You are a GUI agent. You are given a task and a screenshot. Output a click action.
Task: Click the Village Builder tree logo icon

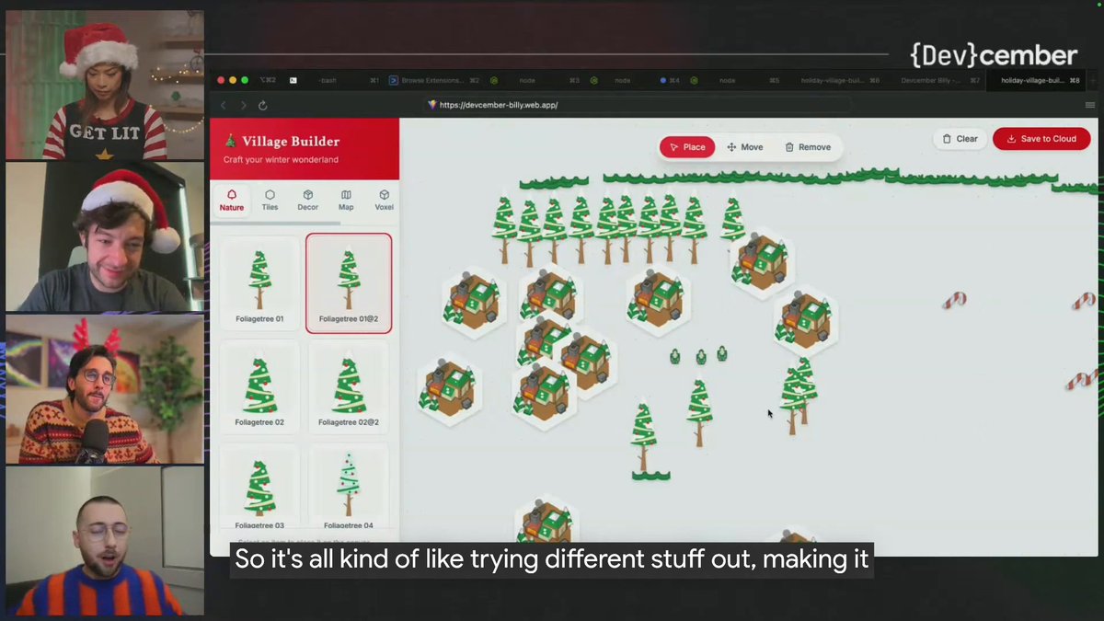230,142
